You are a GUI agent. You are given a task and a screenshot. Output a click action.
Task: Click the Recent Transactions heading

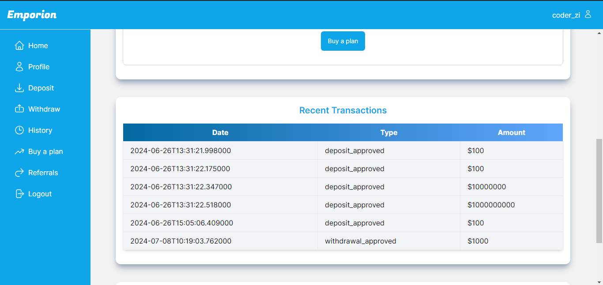[343, 110]
